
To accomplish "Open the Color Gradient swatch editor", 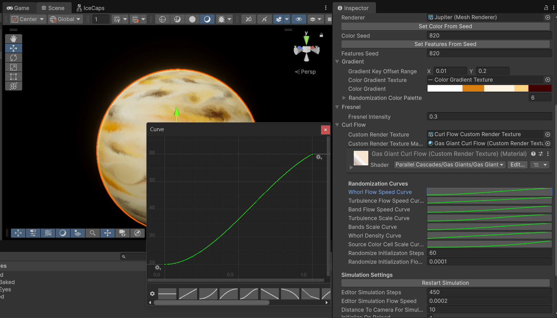I will point(489,89).
